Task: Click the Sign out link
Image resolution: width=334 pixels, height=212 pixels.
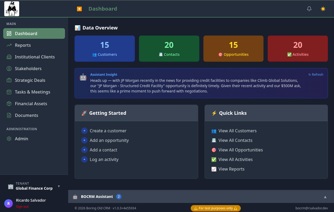Action: (x=22, y=206)
